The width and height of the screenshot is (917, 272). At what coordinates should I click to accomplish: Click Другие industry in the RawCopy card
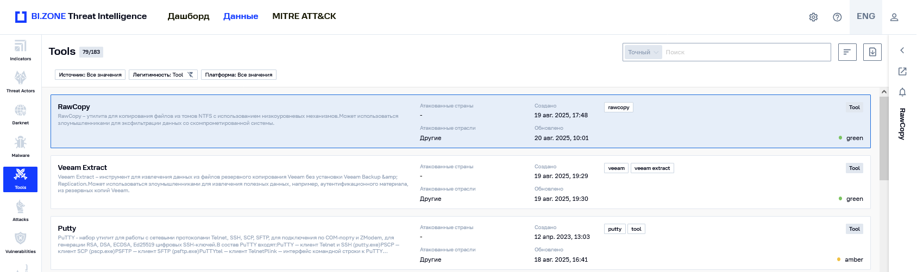tap(431, 138)
